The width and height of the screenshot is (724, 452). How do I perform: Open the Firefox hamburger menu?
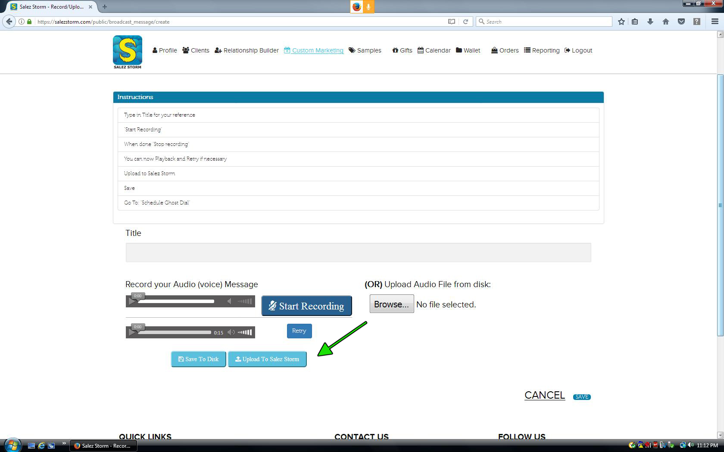tap(715, 22)
